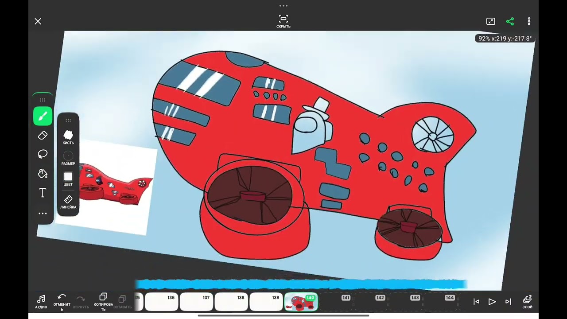567x319 pixels.
Task: Tap the green share icon
Action: (x=510, y=21)
